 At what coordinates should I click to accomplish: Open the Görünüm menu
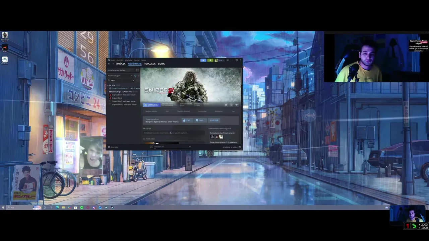[x=120, y=60]
